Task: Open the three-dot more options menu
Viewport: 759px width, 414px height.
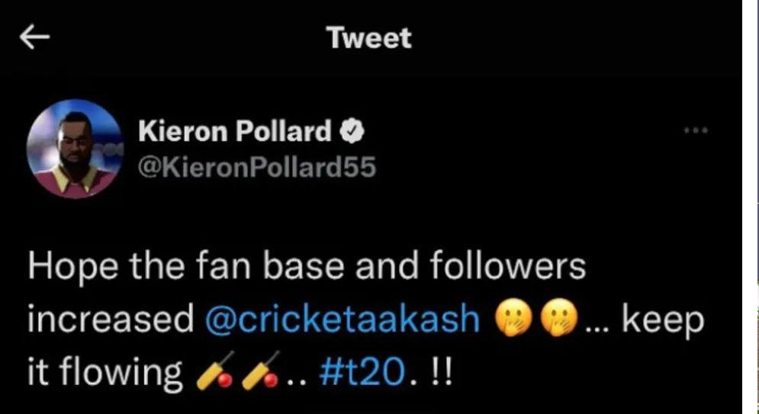Action: tap(696, 130)
